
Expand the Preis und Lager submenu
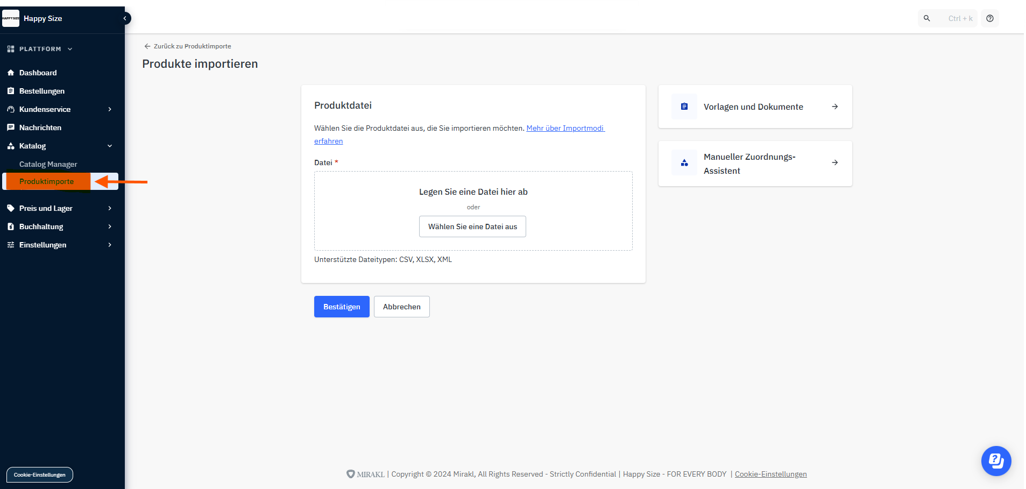point(110,208)
